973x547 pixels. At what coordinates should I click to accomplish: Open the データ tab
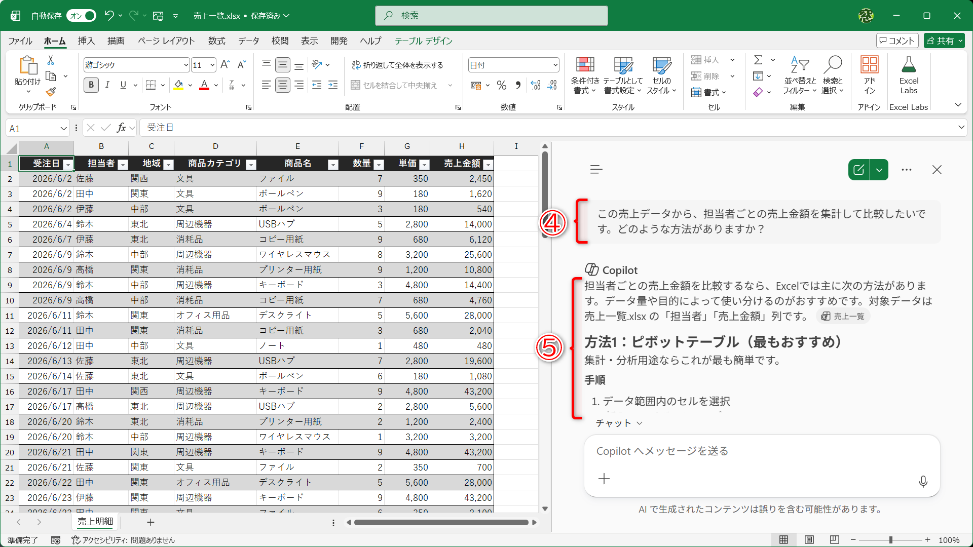(249, 41)
